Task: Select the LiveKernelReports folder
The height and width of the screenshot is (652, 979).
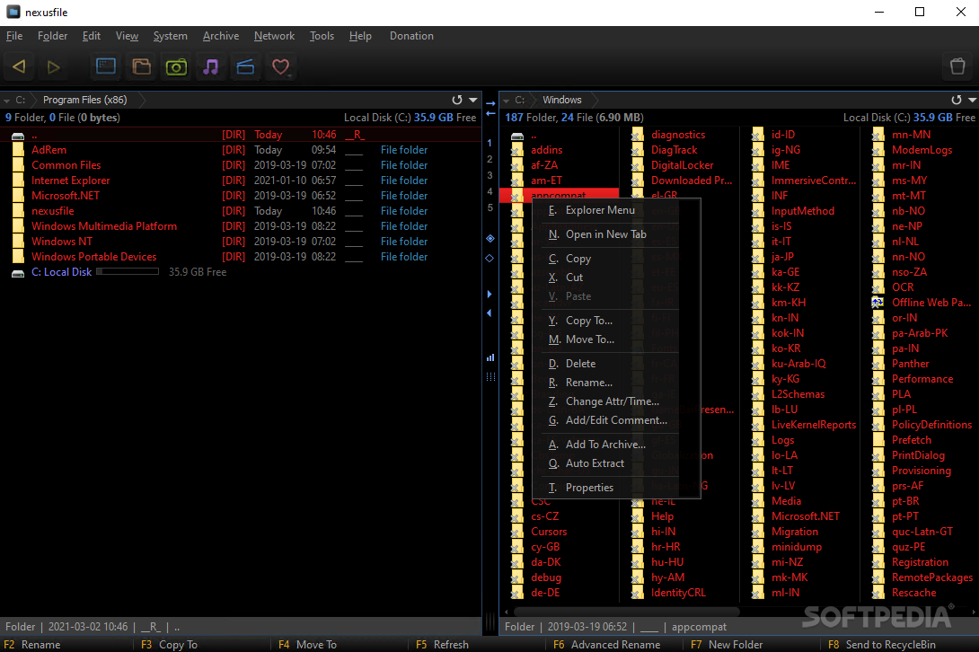Action: point(814,425)
